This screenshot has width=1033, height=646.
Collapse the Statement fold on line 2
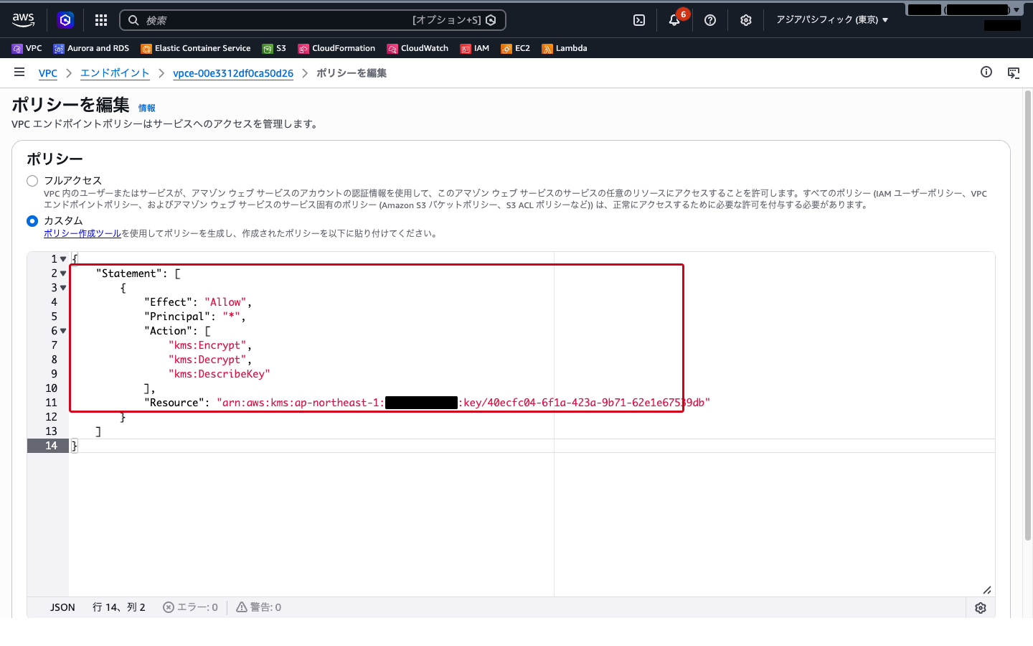(x=63, y=273)
